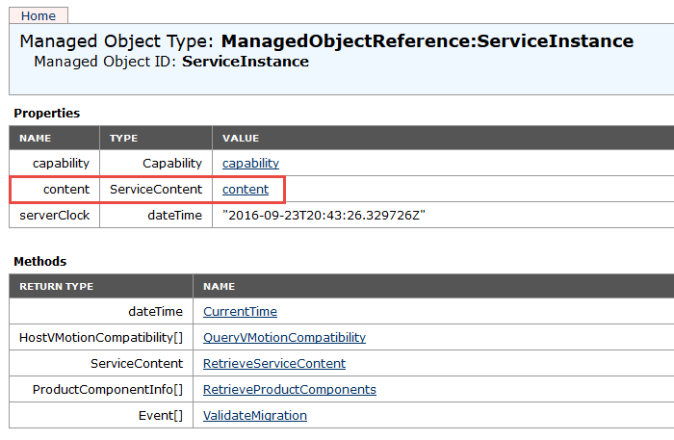Invoke the CurrentTime method link

pyautogui.click(x=240, y=311)
